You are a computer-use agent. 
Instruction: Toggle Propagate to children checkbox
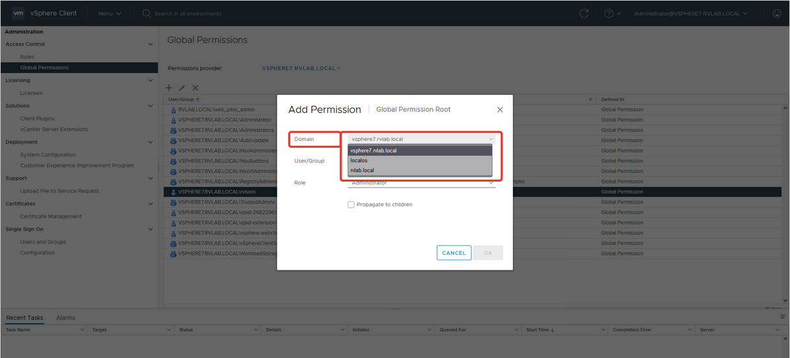[x=351, y=205]
